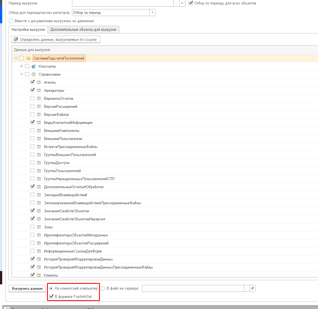The height and width of the screenshot is (309, 318).
Task: Clear the Период выгрузки field with X
Action: pyautogui.click(x=182, y=3)
